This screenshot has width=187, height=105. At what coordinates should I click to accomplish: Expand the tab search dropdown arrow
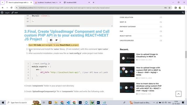2,3
